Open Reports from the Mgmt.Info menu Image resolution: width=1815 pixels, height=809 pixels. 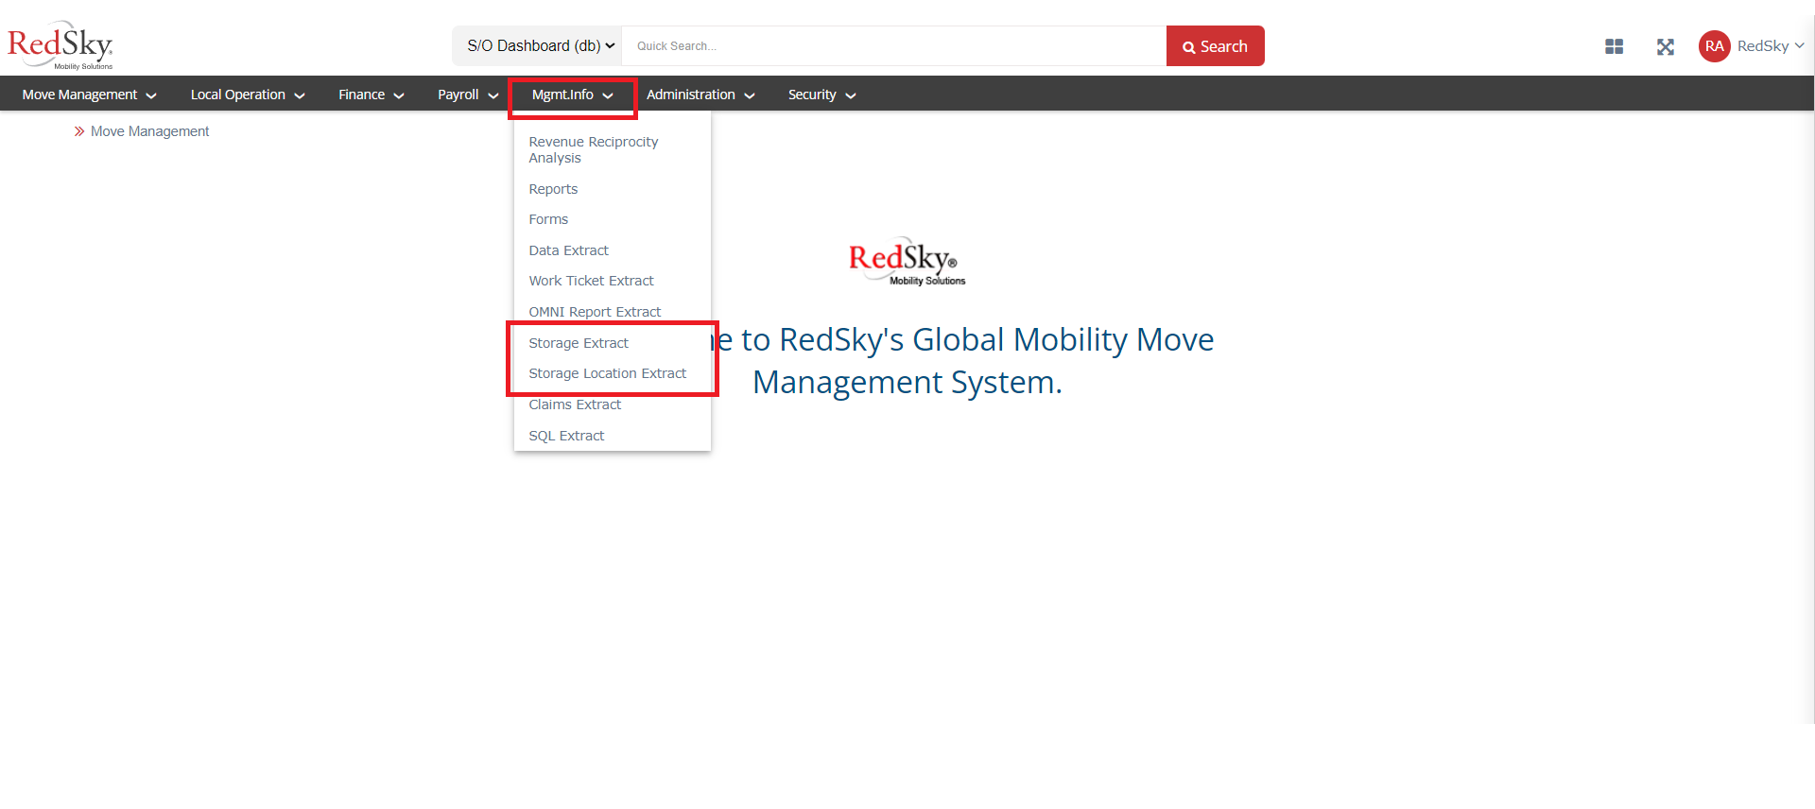(x=553, y=189)
